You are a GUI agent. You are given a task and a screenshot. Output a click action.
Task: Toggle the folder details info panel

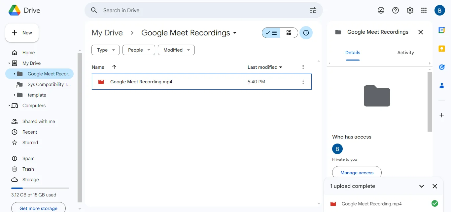click(x=306, y=33)
